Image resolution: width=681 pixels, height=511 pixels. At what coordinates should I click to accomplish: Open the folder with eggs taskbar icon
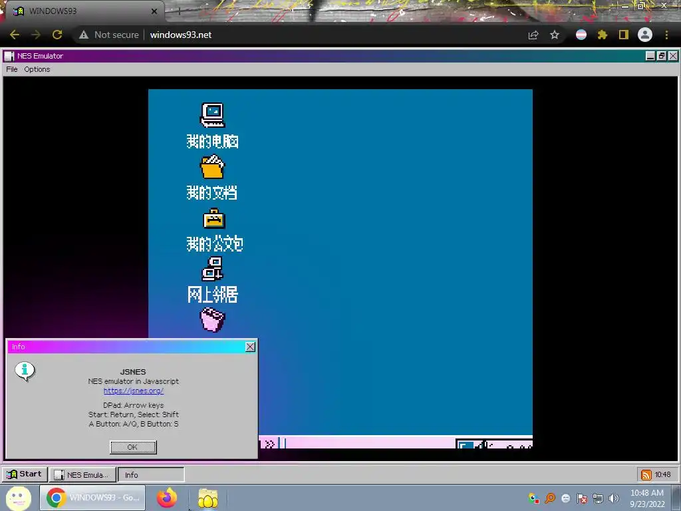pyautogui.click(x=208, y=498)
